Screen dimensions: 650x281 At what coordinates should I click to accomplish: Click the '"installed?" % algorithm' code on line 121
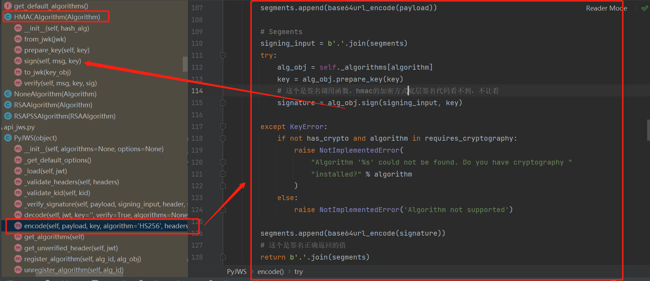pyautogui.click(x=361, y=174)
